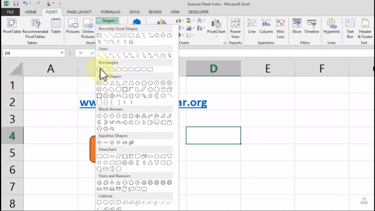Select the rounded rectangle in Rectangles
Image resolution: width=375 pixels, height=211 pixels.
click(x=106, y=69)
